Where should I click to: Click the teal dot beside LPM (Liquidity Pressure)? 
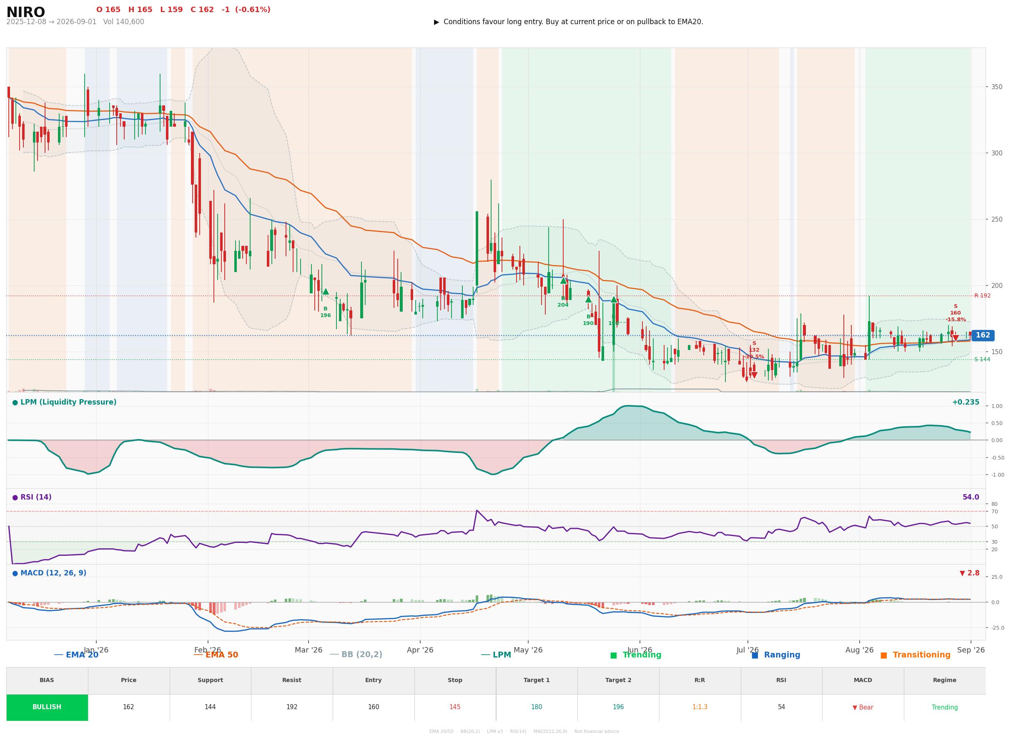coord(15,402)
